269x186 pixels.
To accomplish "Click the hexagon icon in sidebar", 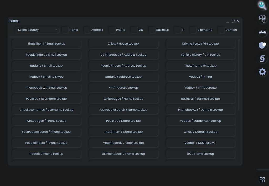I will coord(262,45).
